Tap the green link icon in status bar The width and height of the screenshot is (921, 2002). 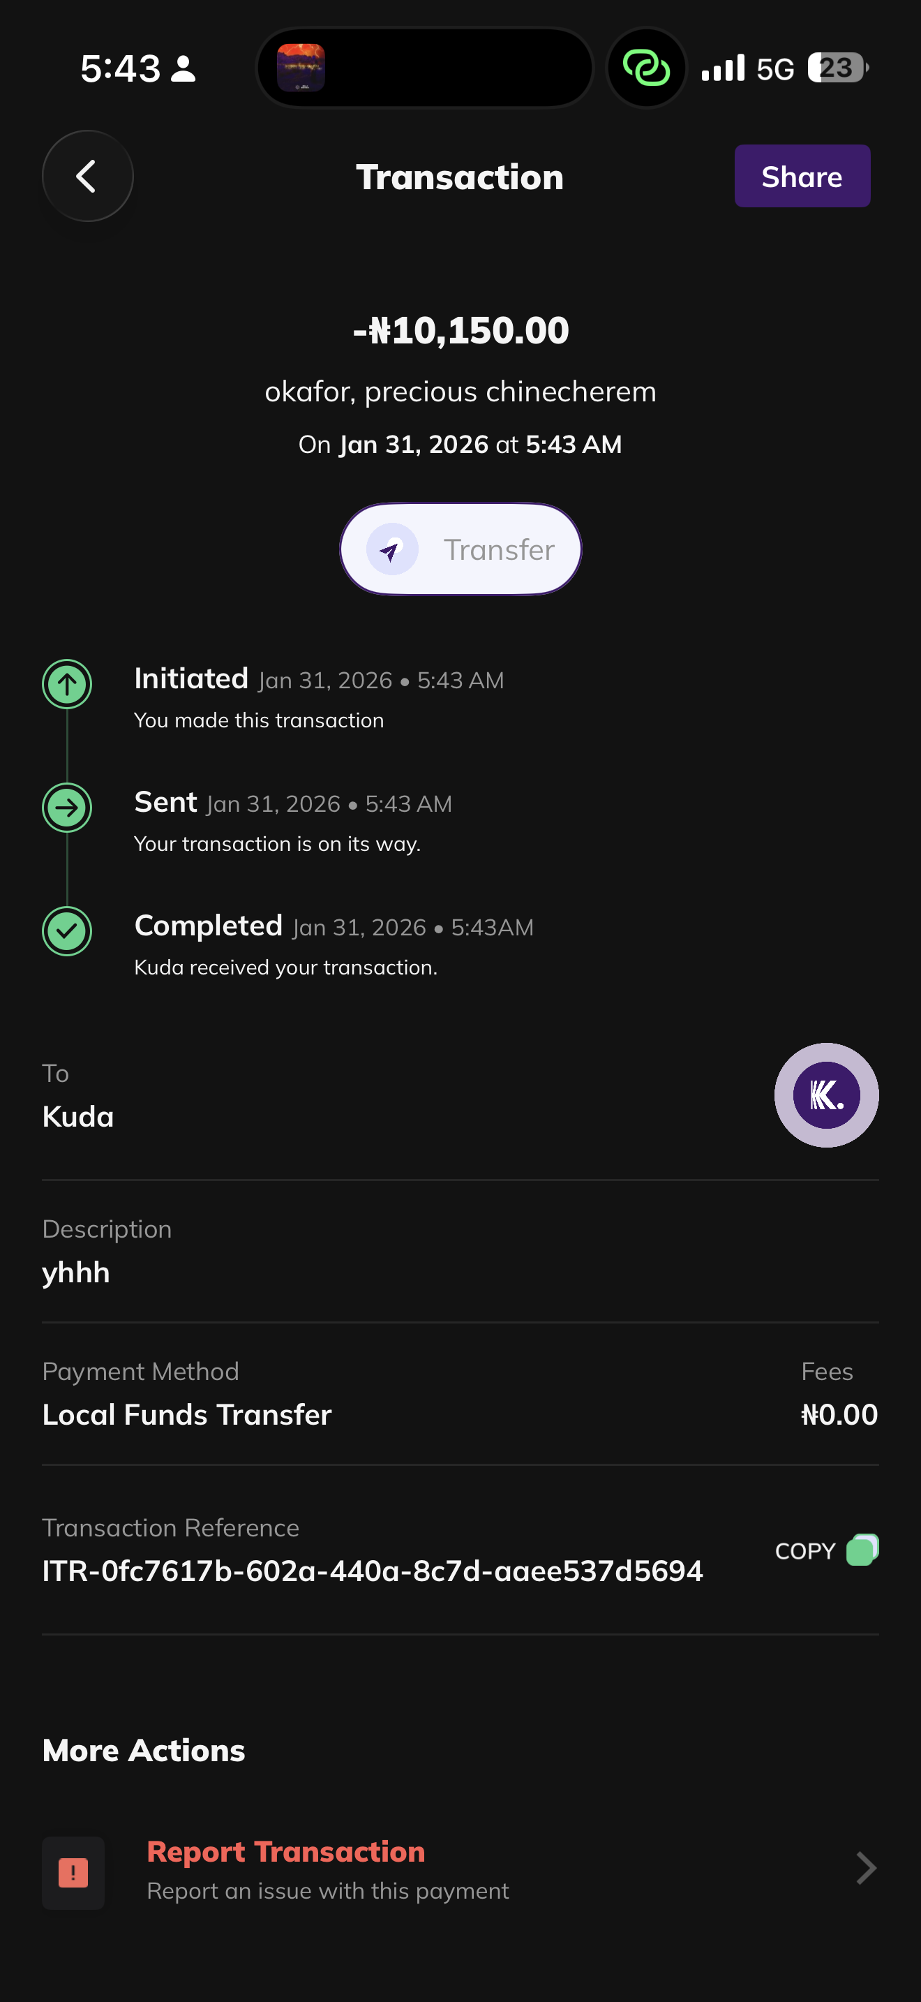pos(646,68)
